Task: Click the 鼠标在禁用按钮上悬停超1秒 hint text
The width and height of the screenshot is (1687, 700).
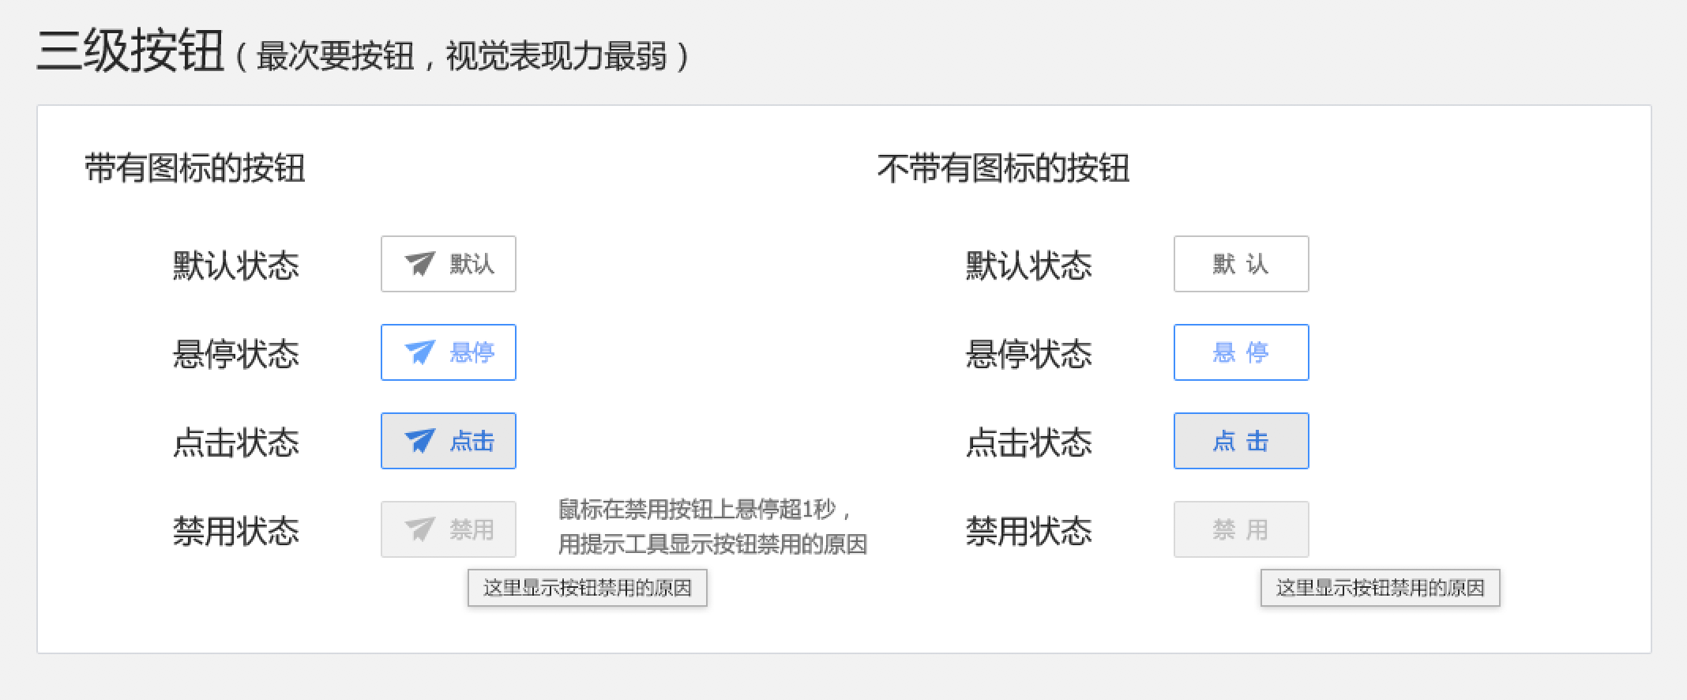Action: pos(704,510)
